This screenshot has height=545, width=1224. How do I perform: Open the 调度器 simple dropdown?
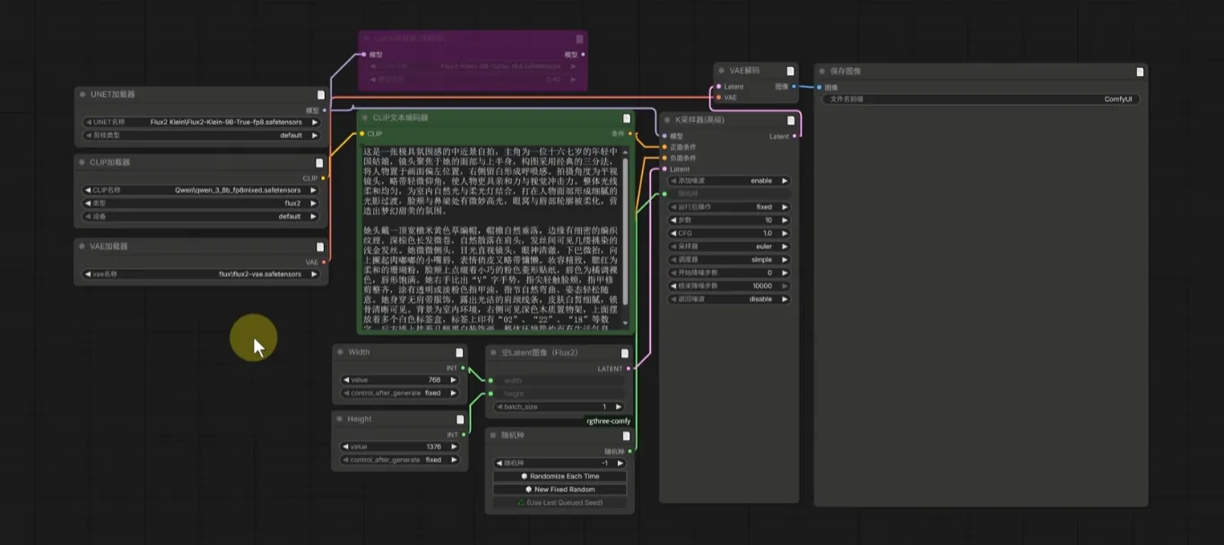pos(729,259)
